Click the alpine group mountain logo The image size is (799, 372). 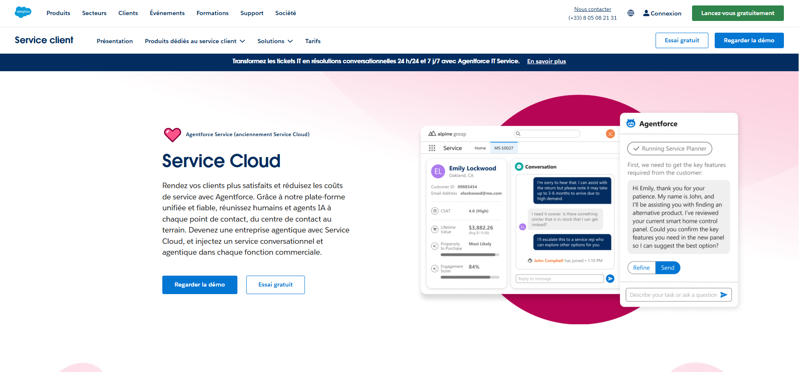click(x=432, y=134)
